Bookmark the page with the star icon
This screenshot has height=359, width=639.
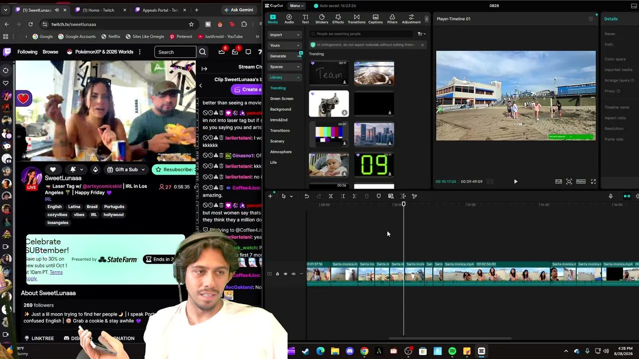[191, 24]
